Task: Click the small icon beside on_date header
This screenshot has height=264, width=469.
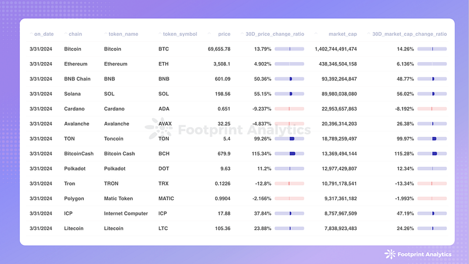Action: tap(31, 34)
